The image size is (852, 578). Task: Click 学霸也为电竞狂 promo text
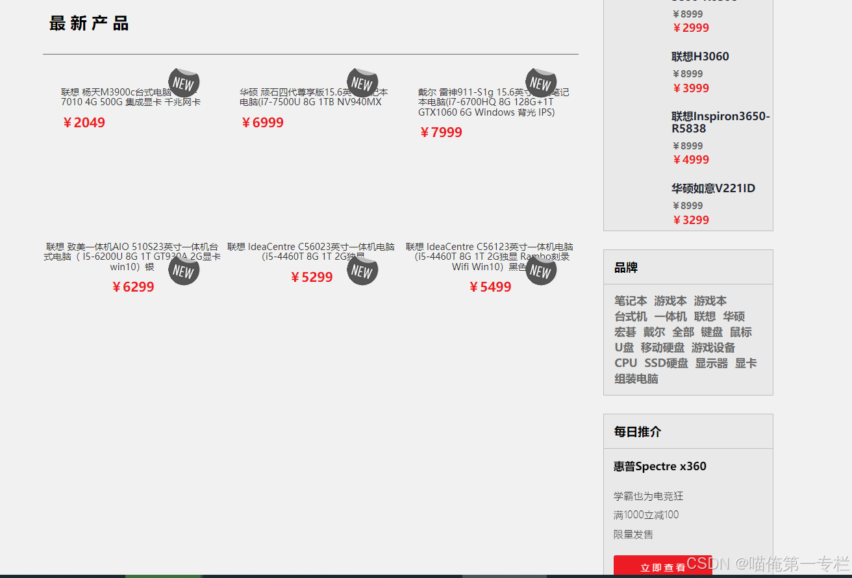[649, 496]
